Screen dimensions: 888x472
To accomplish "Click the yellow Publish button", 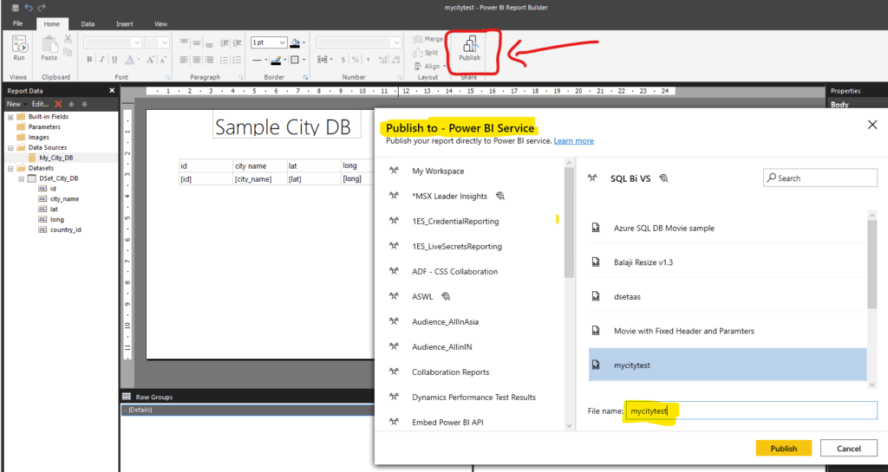I will tap(784, 449).
